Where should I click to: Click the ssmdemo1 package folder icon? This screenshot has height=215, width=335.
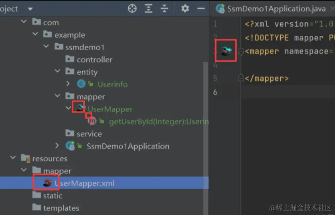point(59,46)
